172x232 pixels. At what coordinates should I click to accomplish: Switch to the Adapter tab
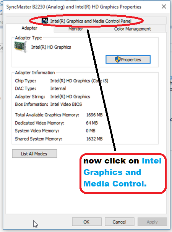tap(29, 28)
